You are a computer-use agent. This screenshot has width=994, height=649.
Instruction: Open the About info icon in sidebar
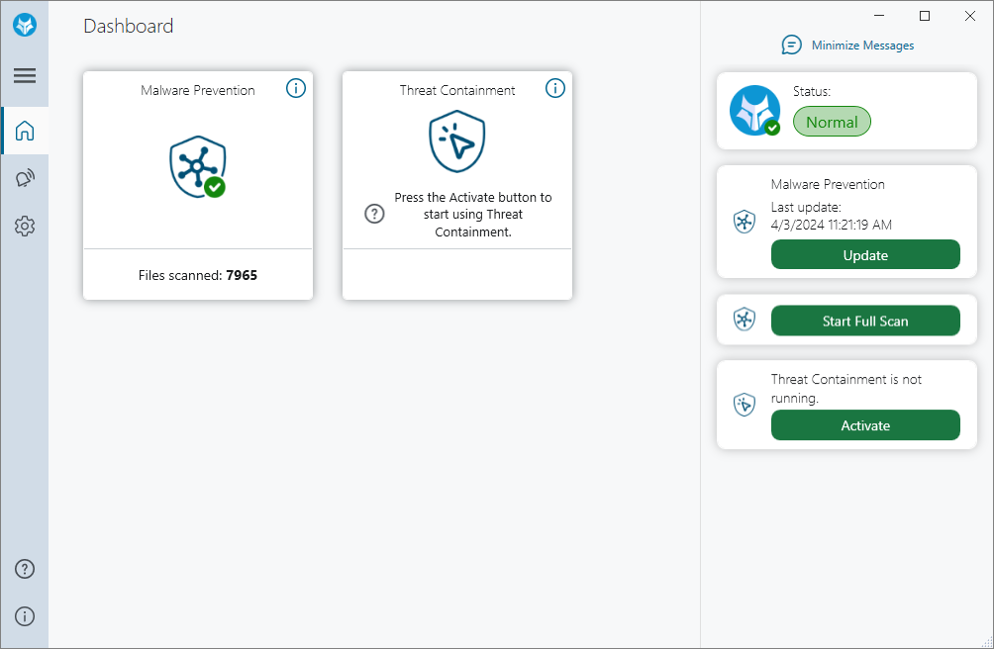(25, 616)
